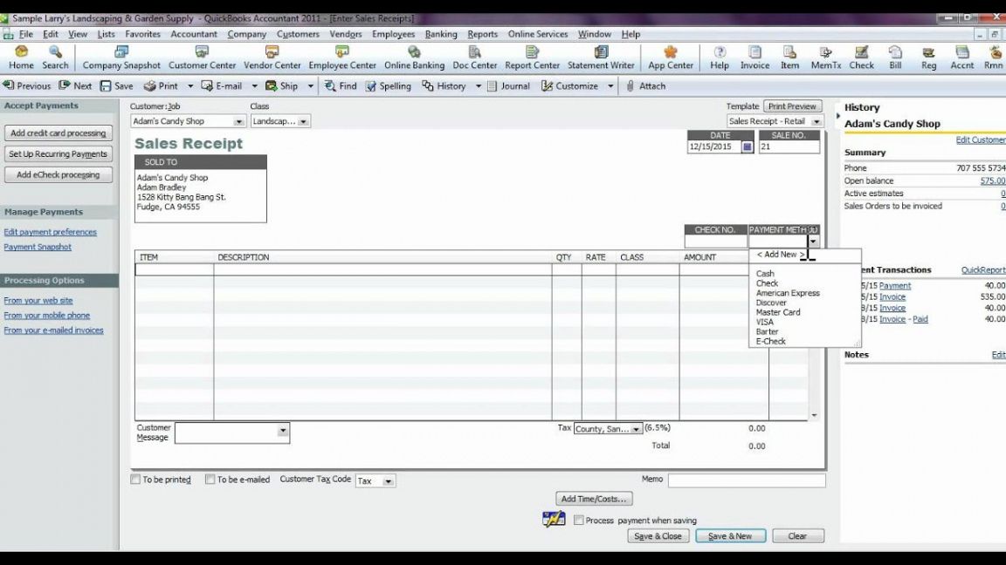Open the Customer Center
The width and height of the screenshot is (1006, 565).
pyautogui.click(x=202, y=57)
